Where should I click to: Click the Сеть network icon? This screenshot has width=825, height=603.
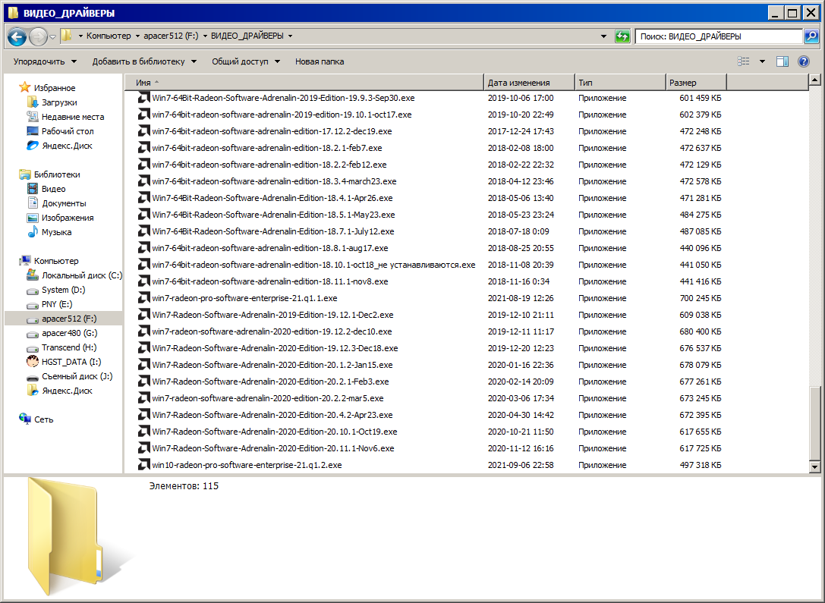coord(25,419)
